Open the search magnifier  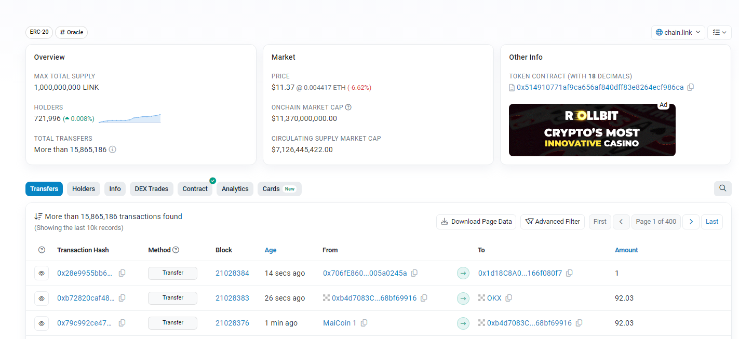pyautogui.click(x=722, y=188)
